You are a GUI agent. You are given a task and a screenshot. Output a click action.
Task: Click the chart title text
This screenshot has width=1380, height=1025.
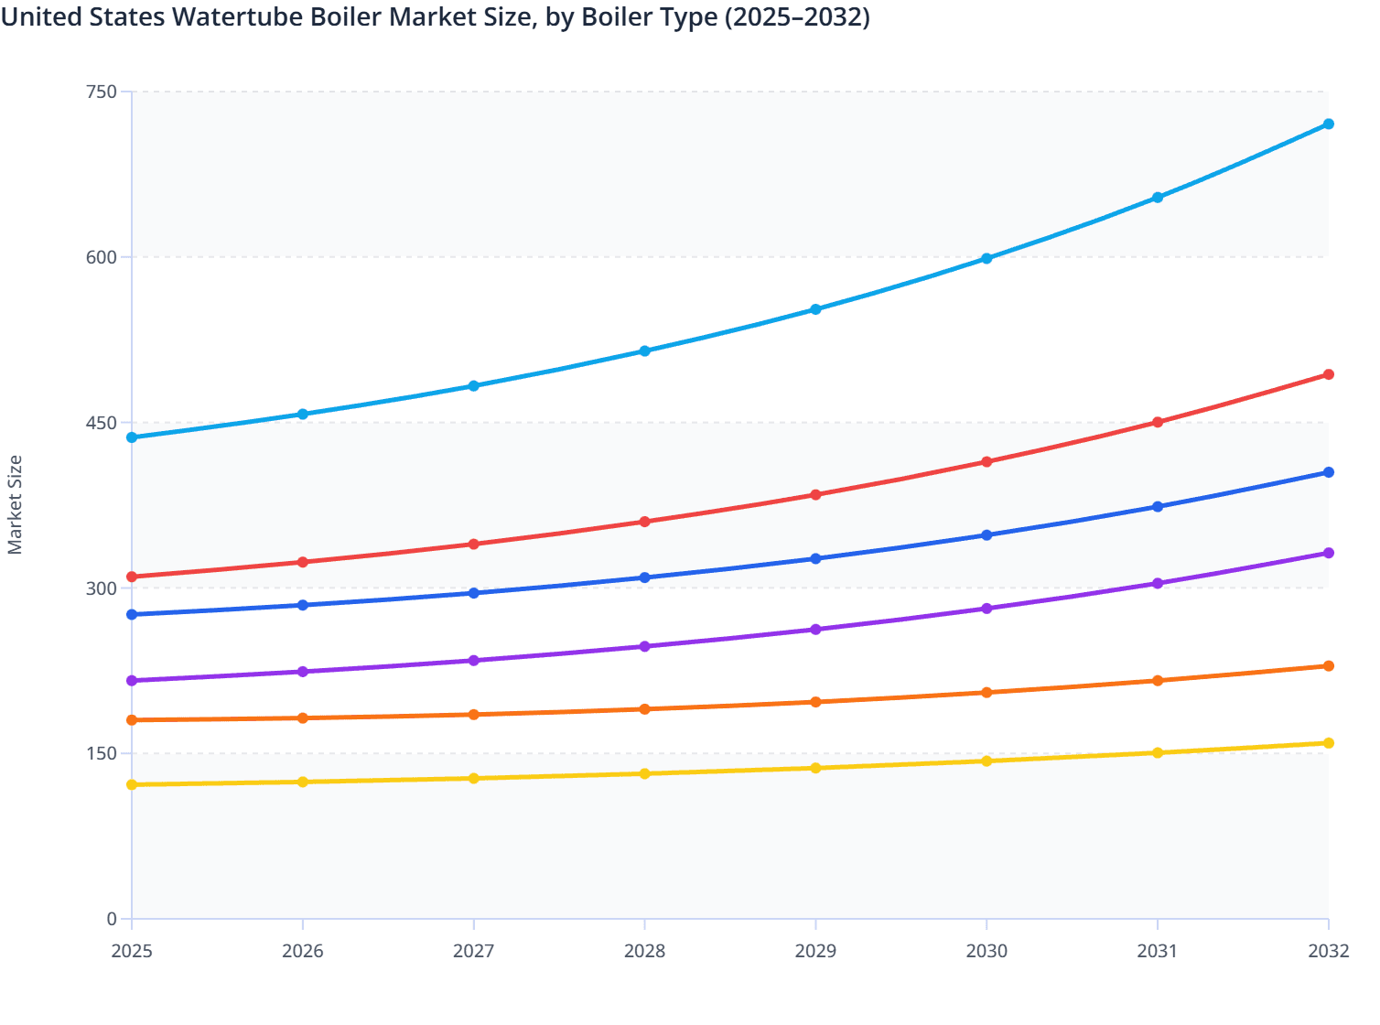436,16
